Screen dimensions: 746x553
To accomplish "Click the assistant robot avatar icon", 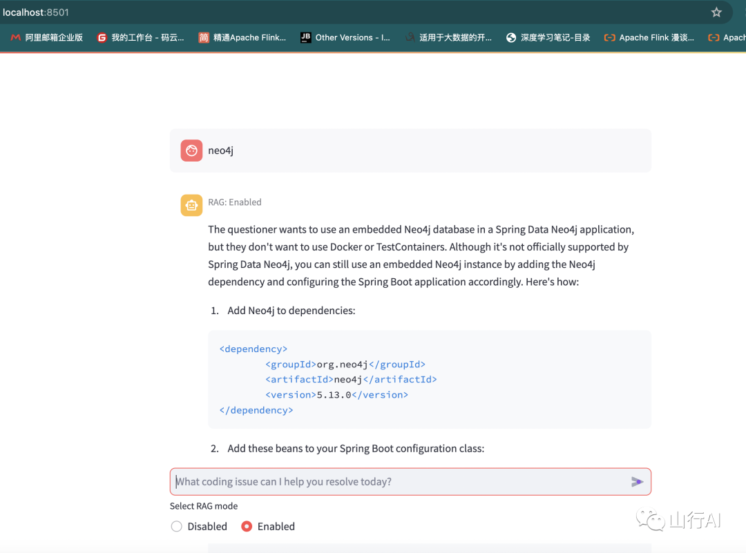I will point(191,206).
